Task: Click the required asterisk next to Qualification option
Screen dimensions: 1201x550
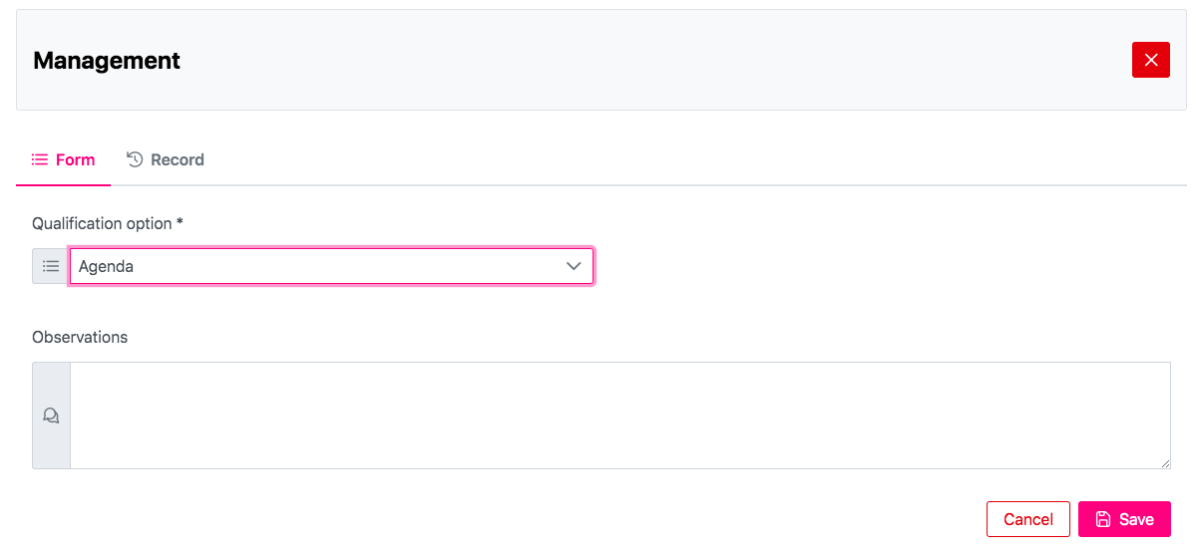Action: pyautogui.click(x=180, y=222)
